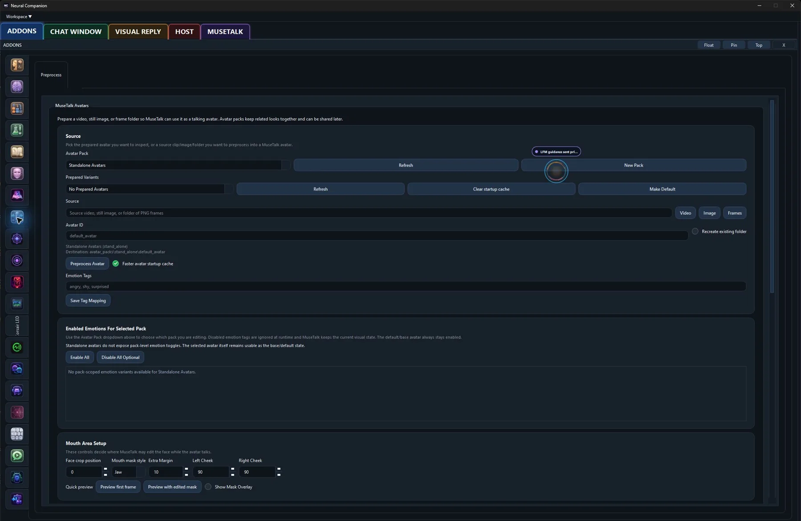Enable Recreate existing folder option
801x521 pixels.
tap(695, 232)
